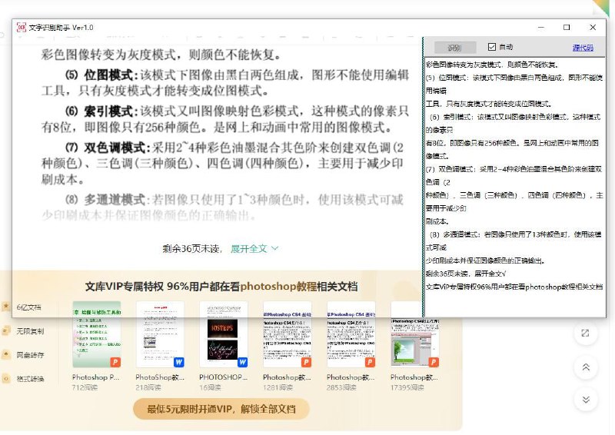This screenshot has height=435, width=615.
Task: Toggle the 自动 auto checkbox
Action: [x=493, y=47]
